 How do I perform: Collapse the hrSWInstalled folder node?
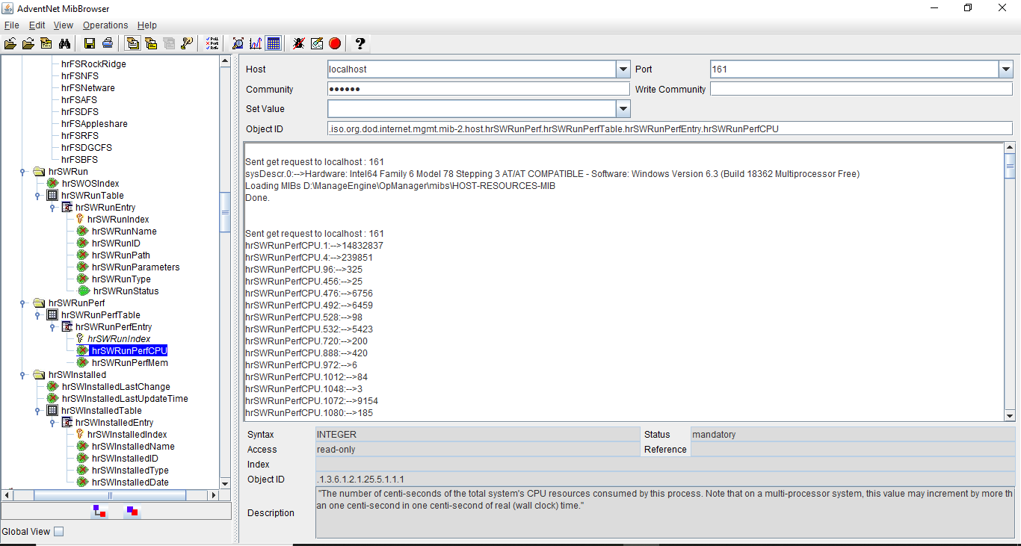(25, 375)
